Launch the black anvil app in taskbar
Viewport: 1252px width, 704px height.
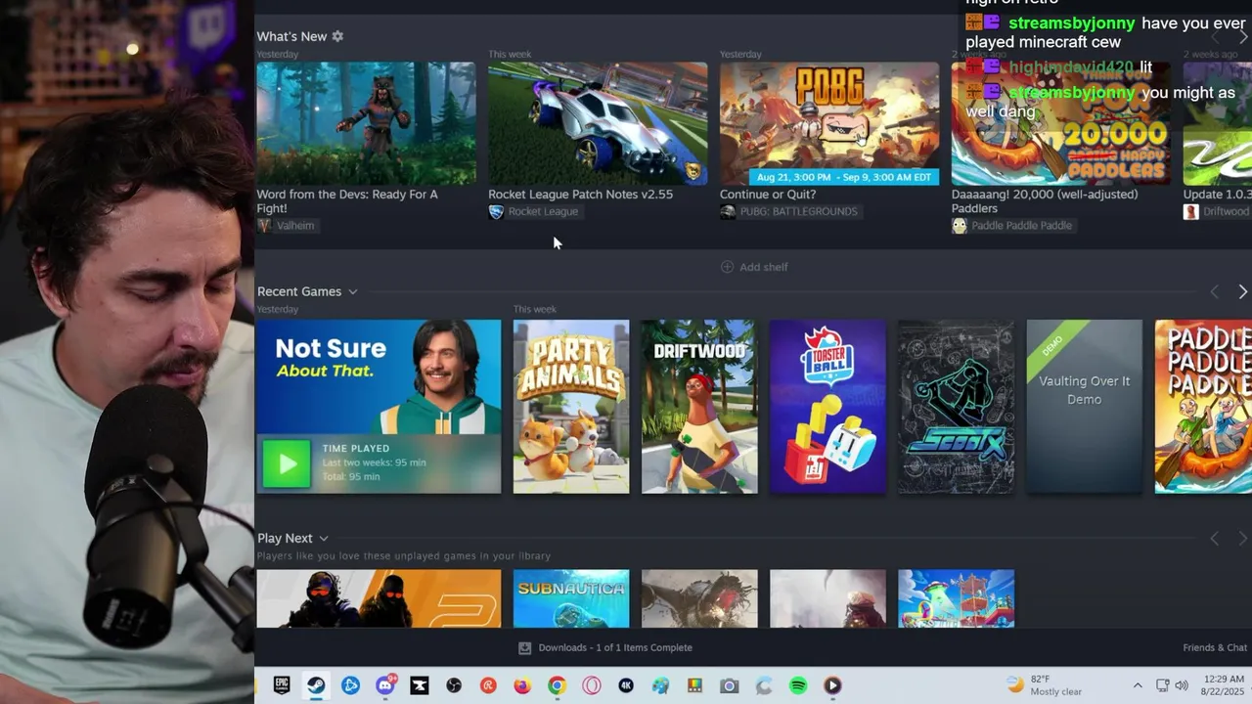pyautogui.click(x=420, y=685)
